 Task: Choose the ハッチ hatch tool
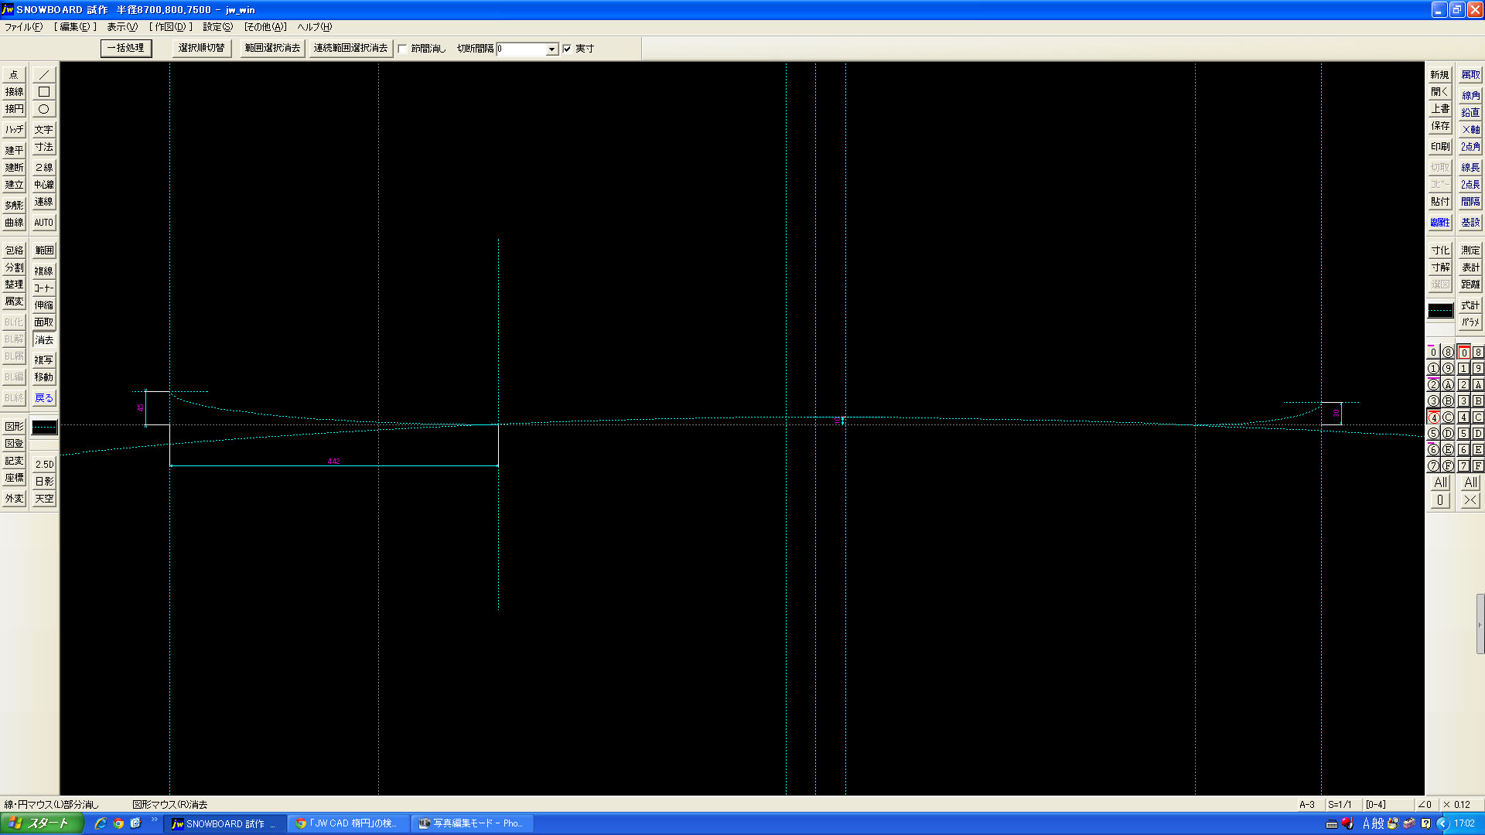[x=14, y=130]
